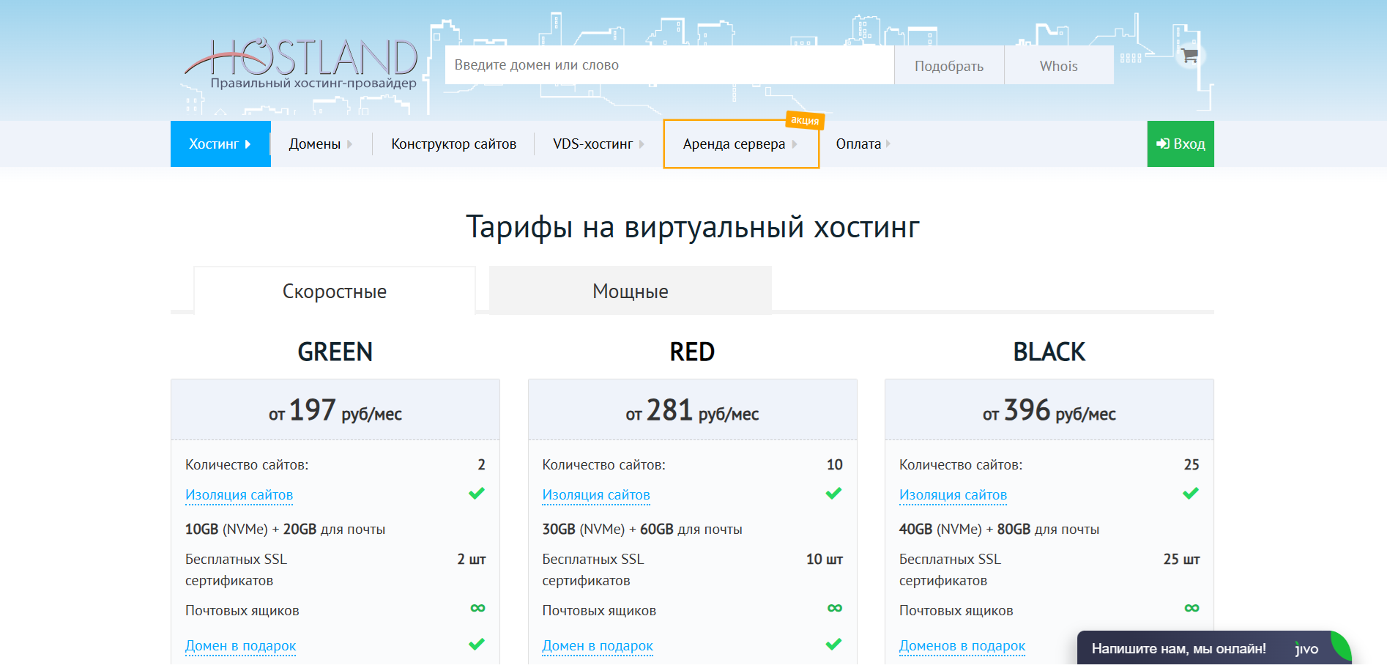Open Конструктор сайтов menu item
Screen dimensions: 1387x668
pos(453,144)
